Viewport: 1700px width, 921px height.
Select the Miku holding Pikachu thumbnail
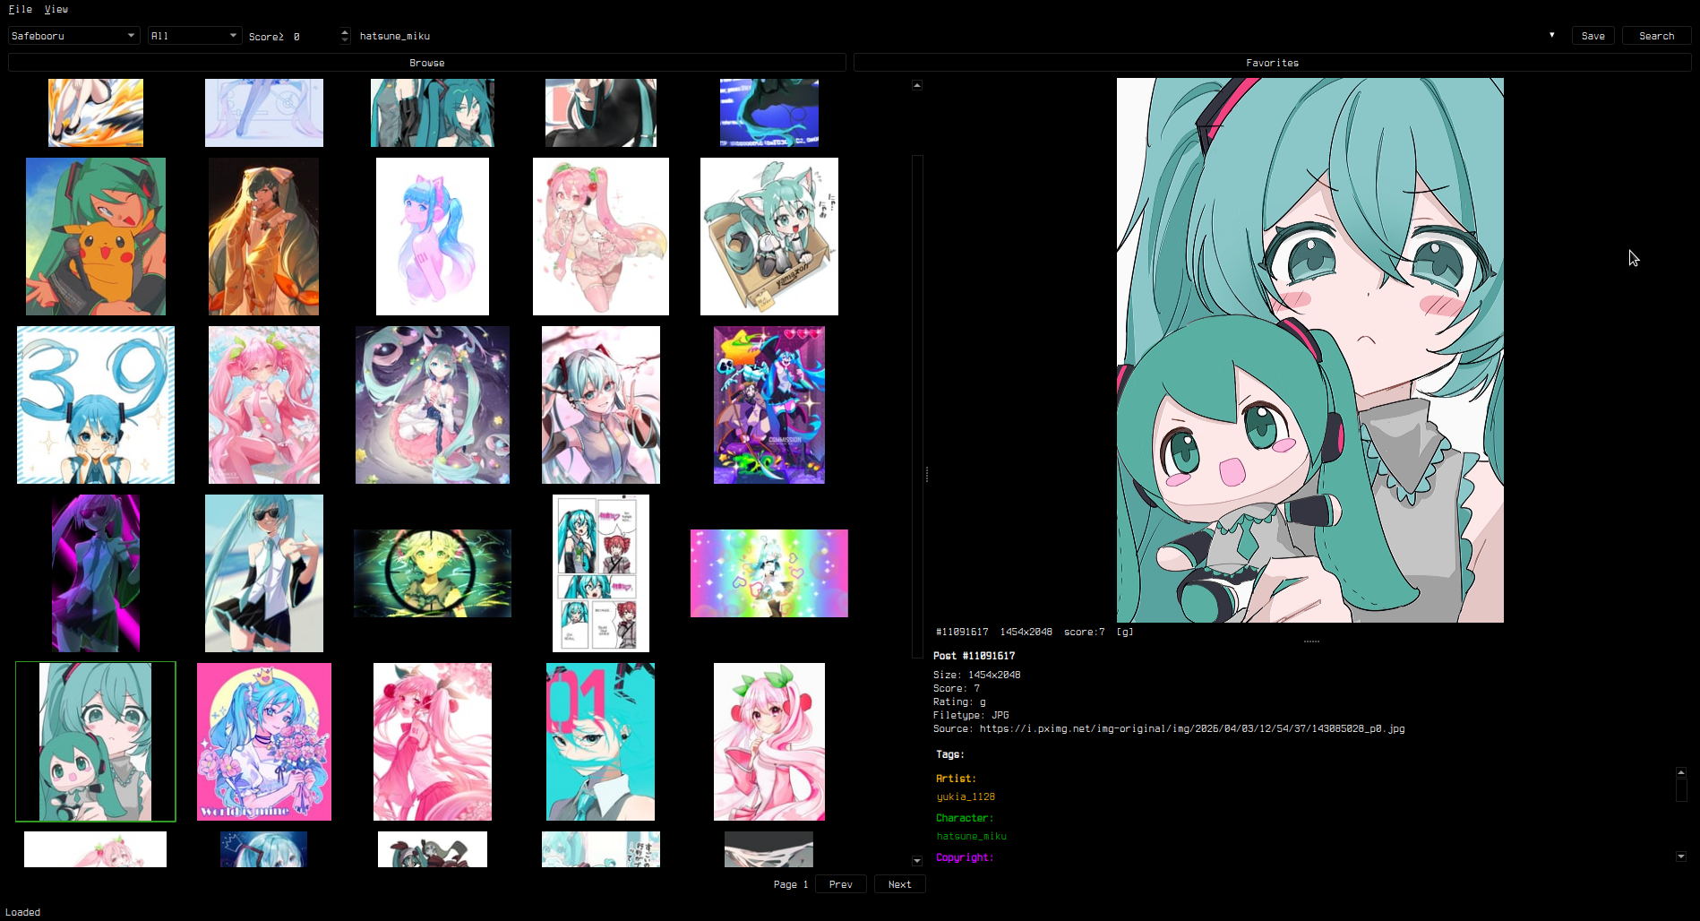(96, 237)
